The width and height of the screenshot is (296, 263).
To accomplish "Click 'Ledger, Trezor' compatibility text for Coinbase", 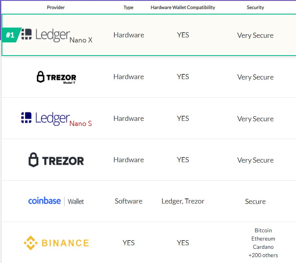I will (x=183, y=201).
